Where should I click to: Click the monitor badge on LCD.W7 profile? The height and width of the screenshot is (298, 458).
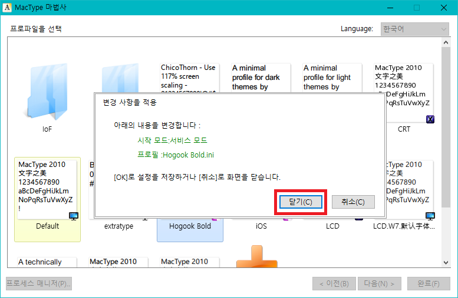point(430,216)
